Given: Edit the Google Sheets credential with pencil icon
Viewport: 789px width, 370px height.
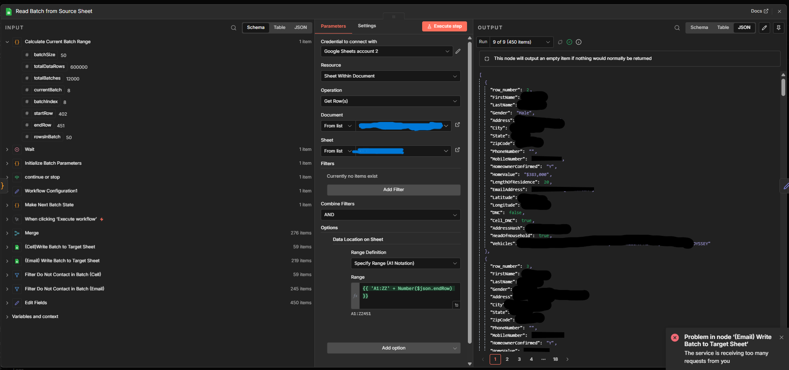Looking at the screenshot, I should point(458,51).
